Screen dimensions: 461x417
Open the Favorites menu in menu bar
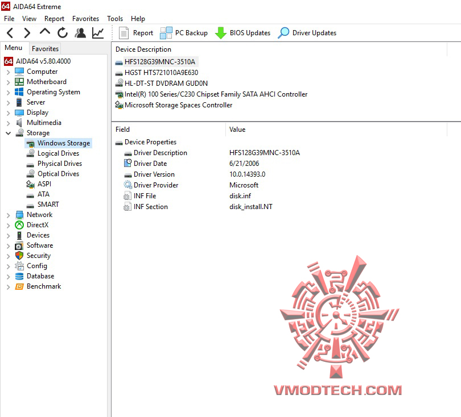85,19
